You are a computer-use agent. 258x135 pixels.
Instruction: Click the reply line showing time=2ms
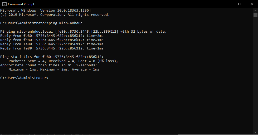[x=52, y=36]
